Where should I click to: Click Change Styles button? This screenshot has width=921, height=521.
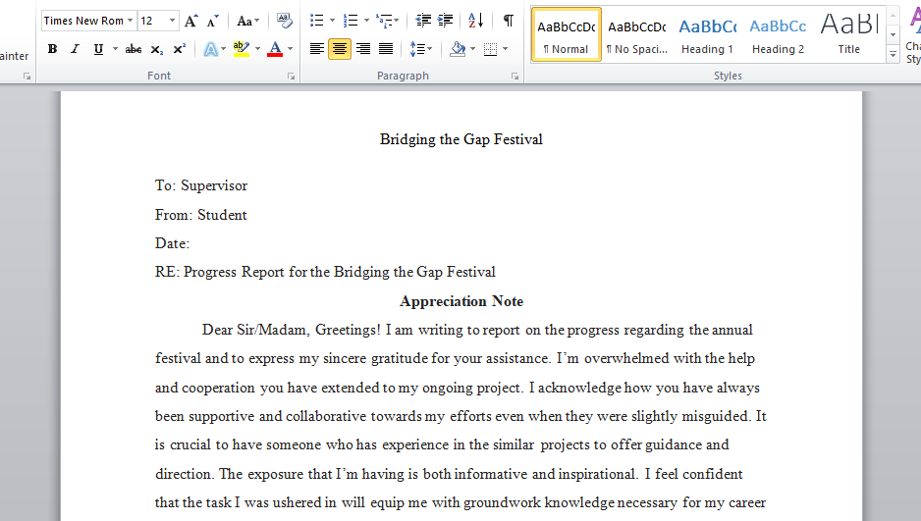(x=913, y=35)
